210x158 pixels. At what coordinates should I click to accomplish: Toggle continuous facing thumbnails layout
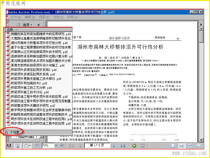coord(190,146)
